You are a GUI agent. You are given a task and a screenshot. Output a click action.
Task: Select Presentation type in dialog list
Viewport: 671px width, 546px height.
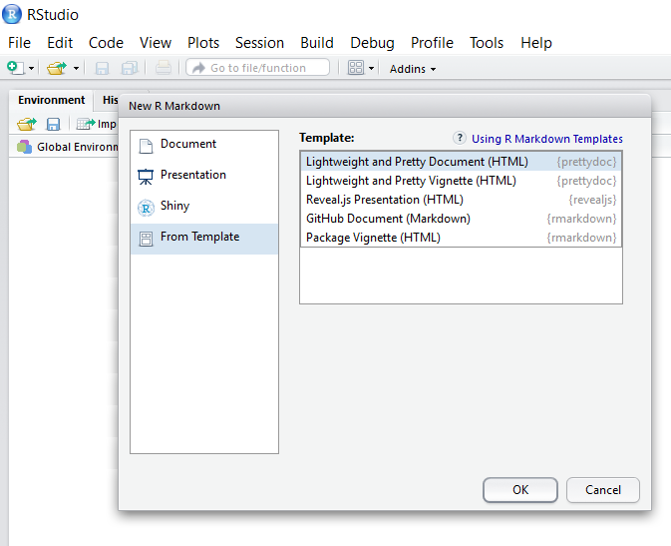click(x=204, y=176)
